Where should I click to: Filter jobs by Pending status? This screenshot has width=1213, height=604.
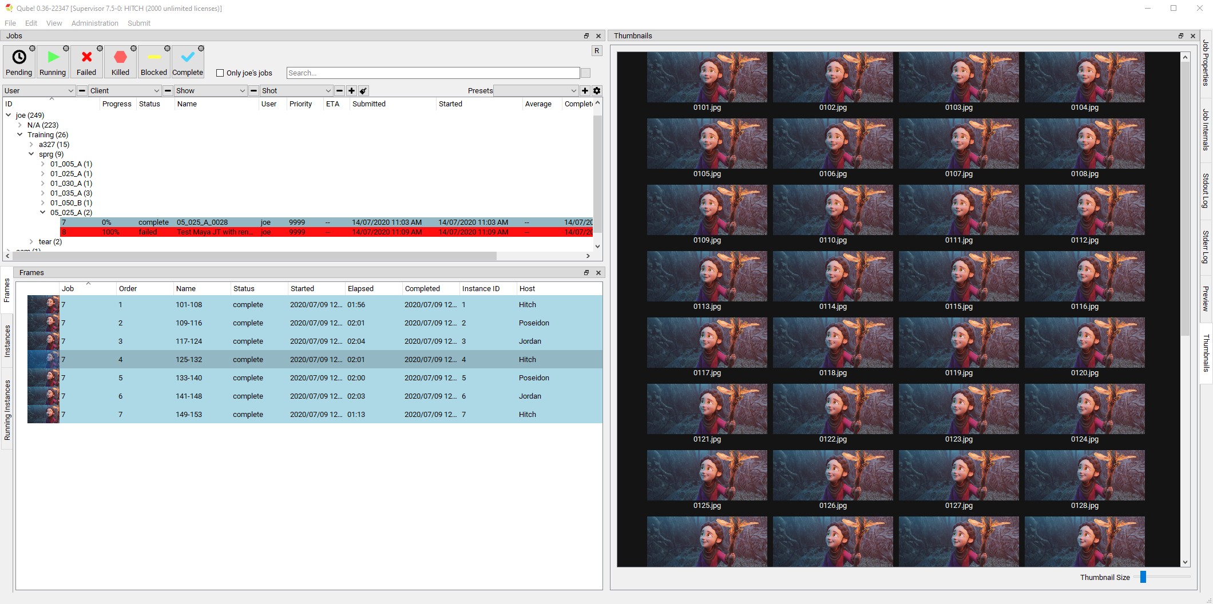point(19,62)
